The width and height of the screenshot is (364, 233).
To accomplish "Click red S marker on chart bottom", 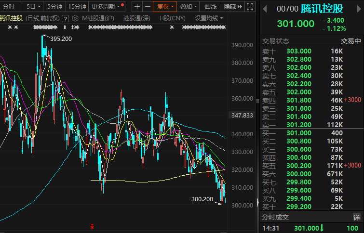I will click(x=92, y=227).
